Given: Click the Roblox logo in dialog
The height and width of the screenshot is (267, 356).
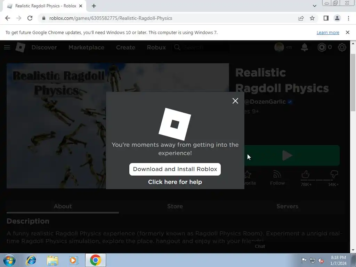Looking at the screenshot, I should 175,124.
